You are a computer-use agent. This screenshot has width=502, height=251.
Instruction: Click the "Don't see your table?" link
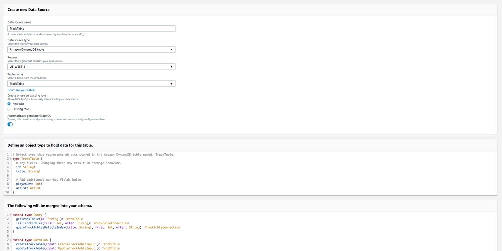pyautogui.click(x=21, y=90)
